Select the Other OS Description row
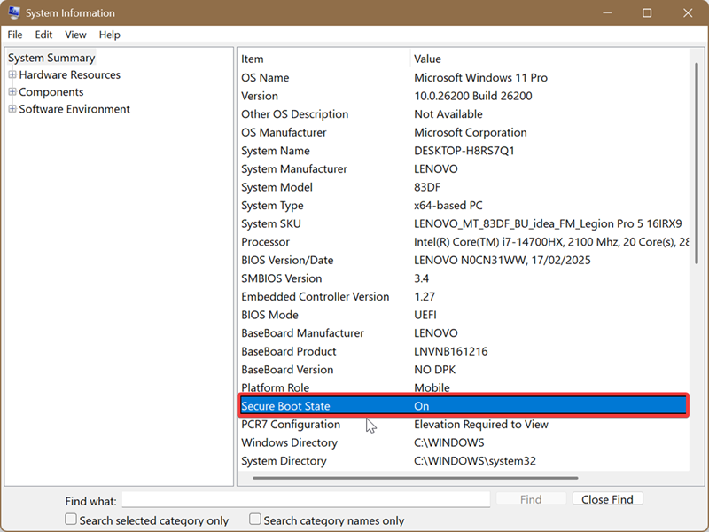 (464, 114)
